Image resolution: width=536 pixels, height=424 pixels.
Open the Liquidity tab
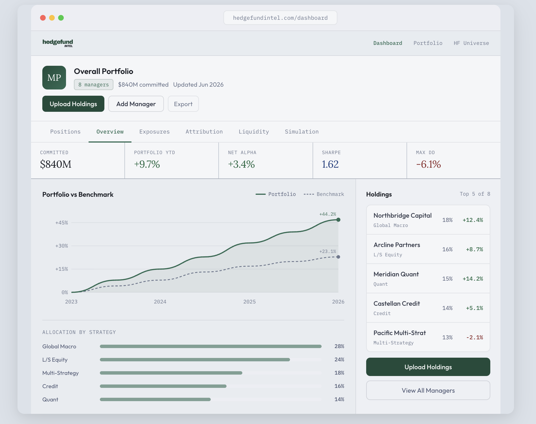pyautogui.click(x=254, y=132)
